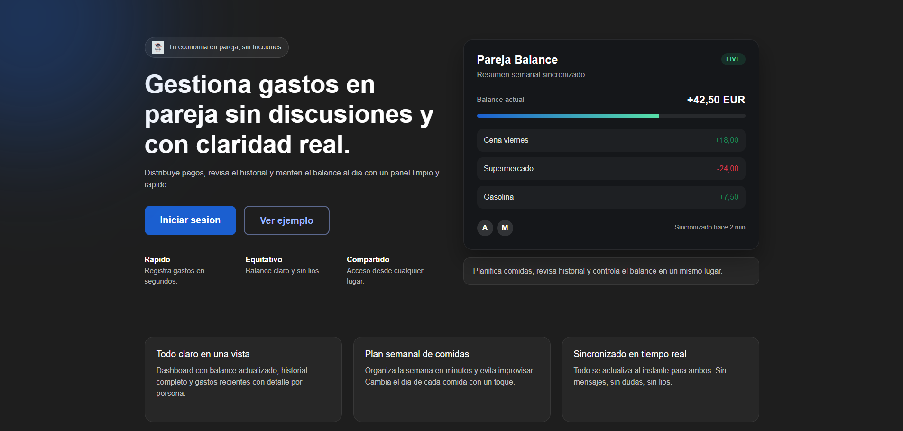Open the Todo claro en una vista card

pos(243,379)
